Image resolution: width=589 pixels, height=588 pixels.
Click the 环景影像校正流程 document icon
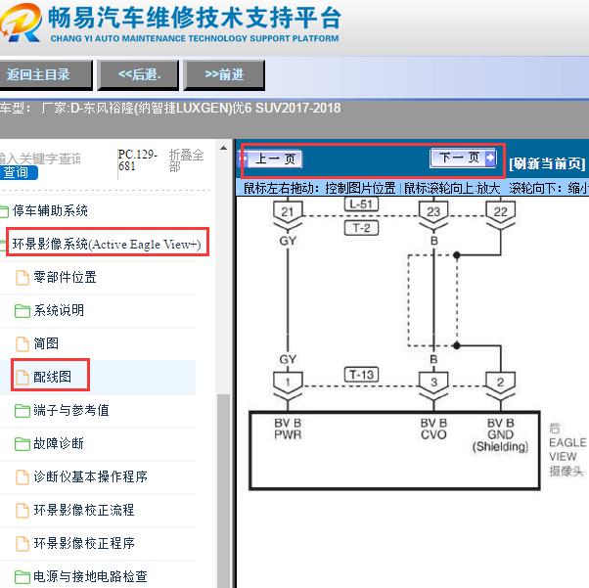pos(23,511)
